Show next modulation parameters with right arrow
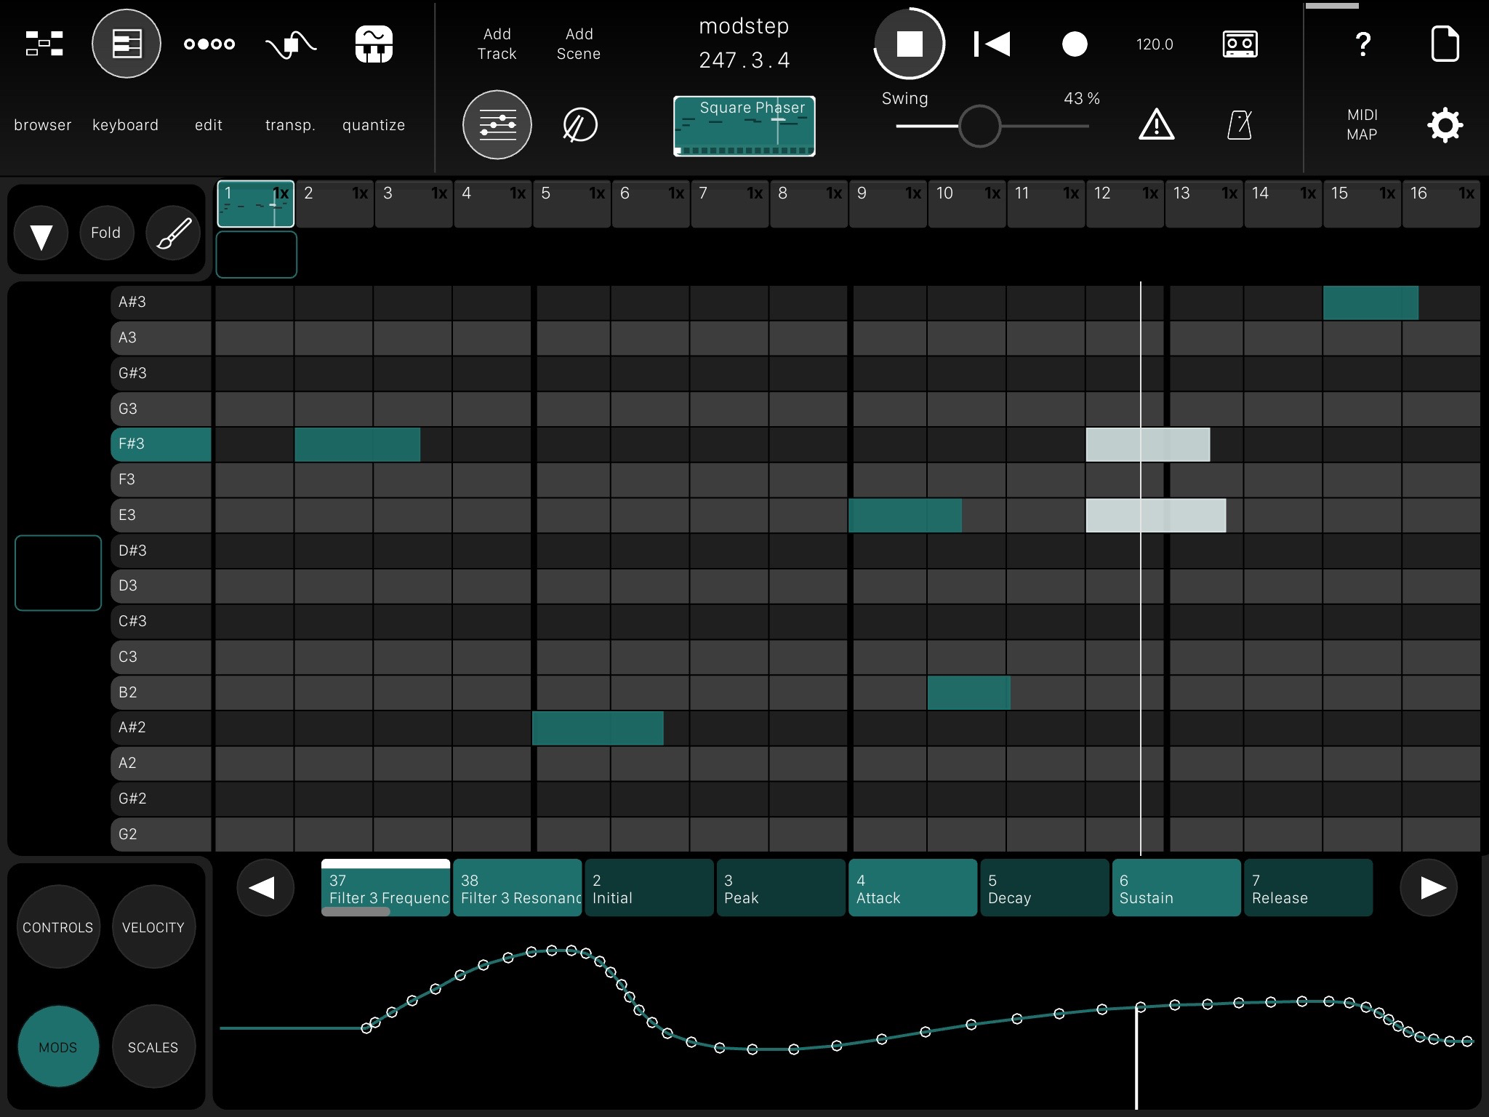Screen dimensions: 1489x1117 (x=1429, y=887)
